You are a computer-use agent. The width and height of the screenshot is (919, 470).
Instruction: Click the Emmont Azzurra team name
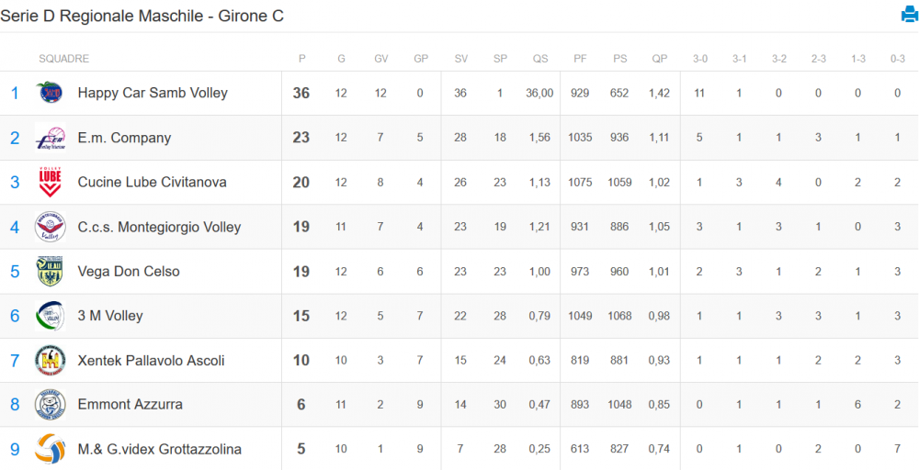130,404
